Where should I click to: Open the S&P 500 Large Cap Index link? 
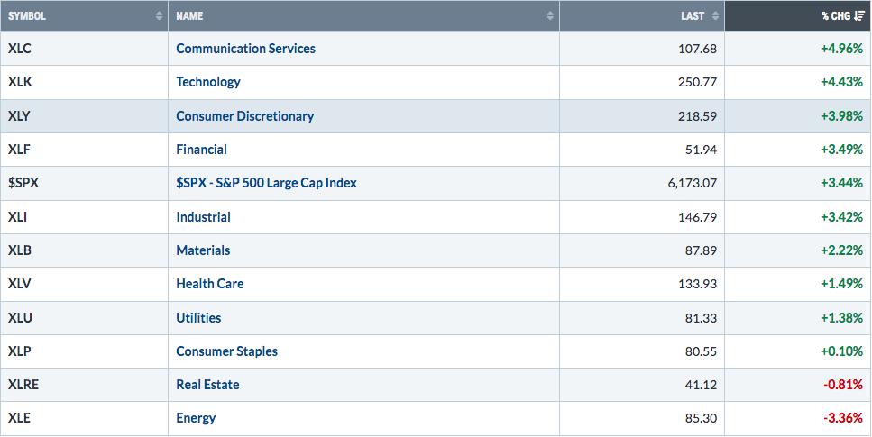point(266,183)
